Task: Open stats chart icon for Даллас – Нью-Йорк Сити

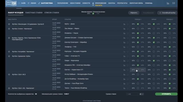Action: click(124, 84)
